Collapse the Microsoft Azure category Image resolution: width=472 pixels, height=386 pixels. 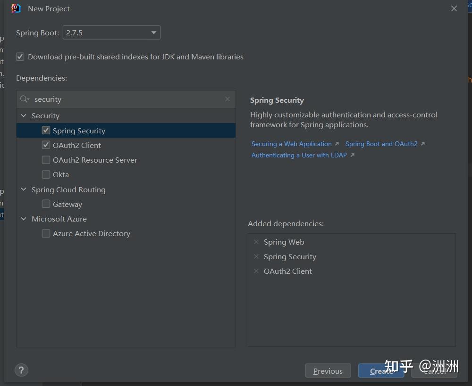[24, 219]
